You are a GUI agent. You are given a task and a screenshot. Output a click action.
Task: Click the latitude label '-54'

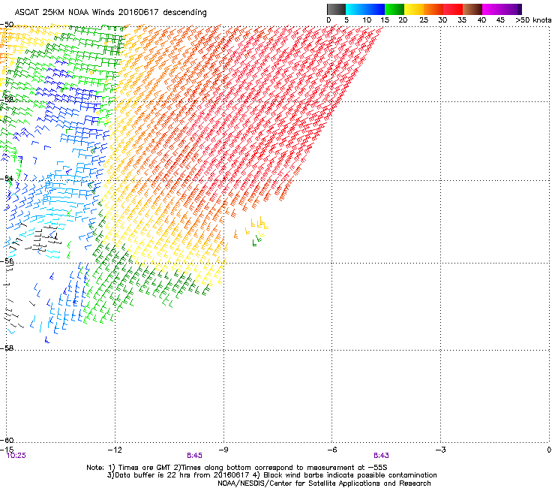point(7,178)
